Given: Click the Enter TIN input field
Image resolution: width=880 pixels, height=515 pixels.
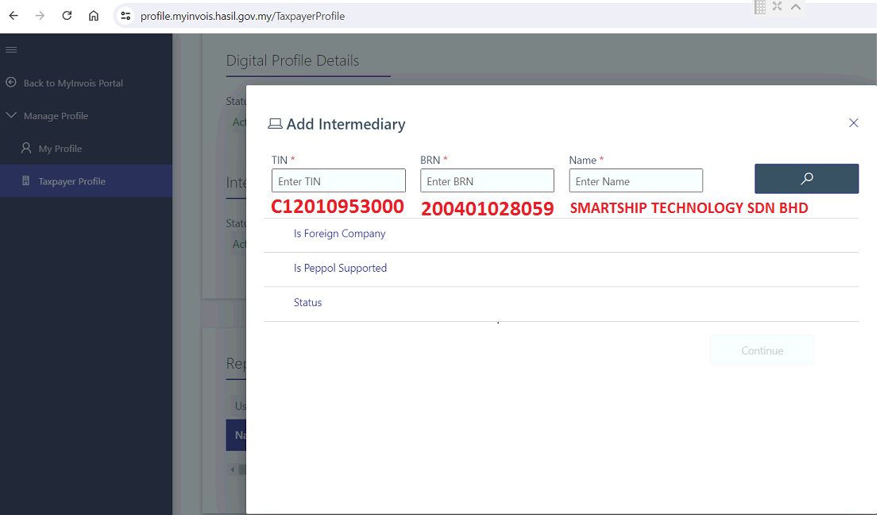Looking at the screenshot, I should [x=338, y=181].
